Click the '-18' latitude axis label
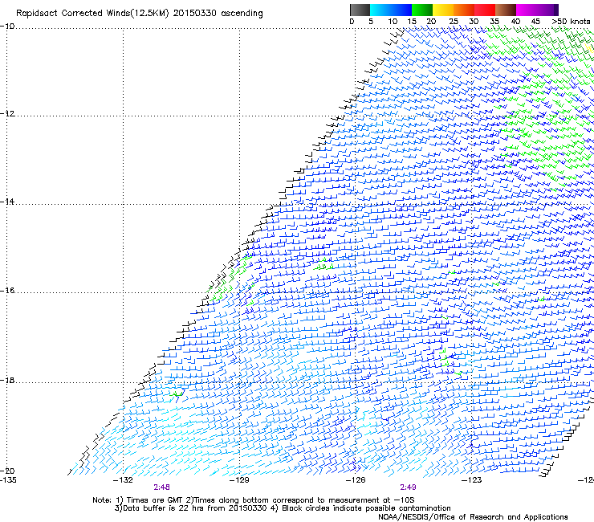 click(7, 380)
